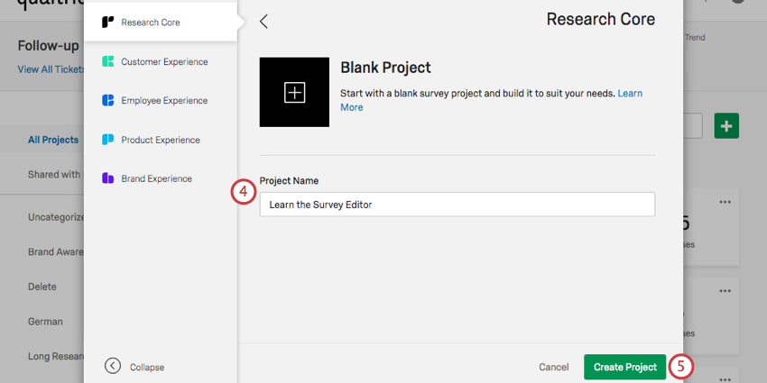This screenshot has width=767, height=383.
Task: Click the Employee Experience icon
Action: [107, 101]
